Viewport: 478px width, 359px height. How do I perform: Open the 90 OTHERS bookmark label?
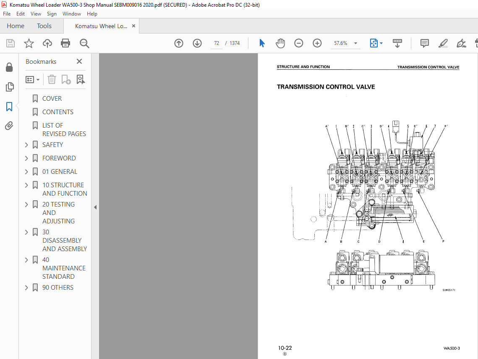point(57,287)
